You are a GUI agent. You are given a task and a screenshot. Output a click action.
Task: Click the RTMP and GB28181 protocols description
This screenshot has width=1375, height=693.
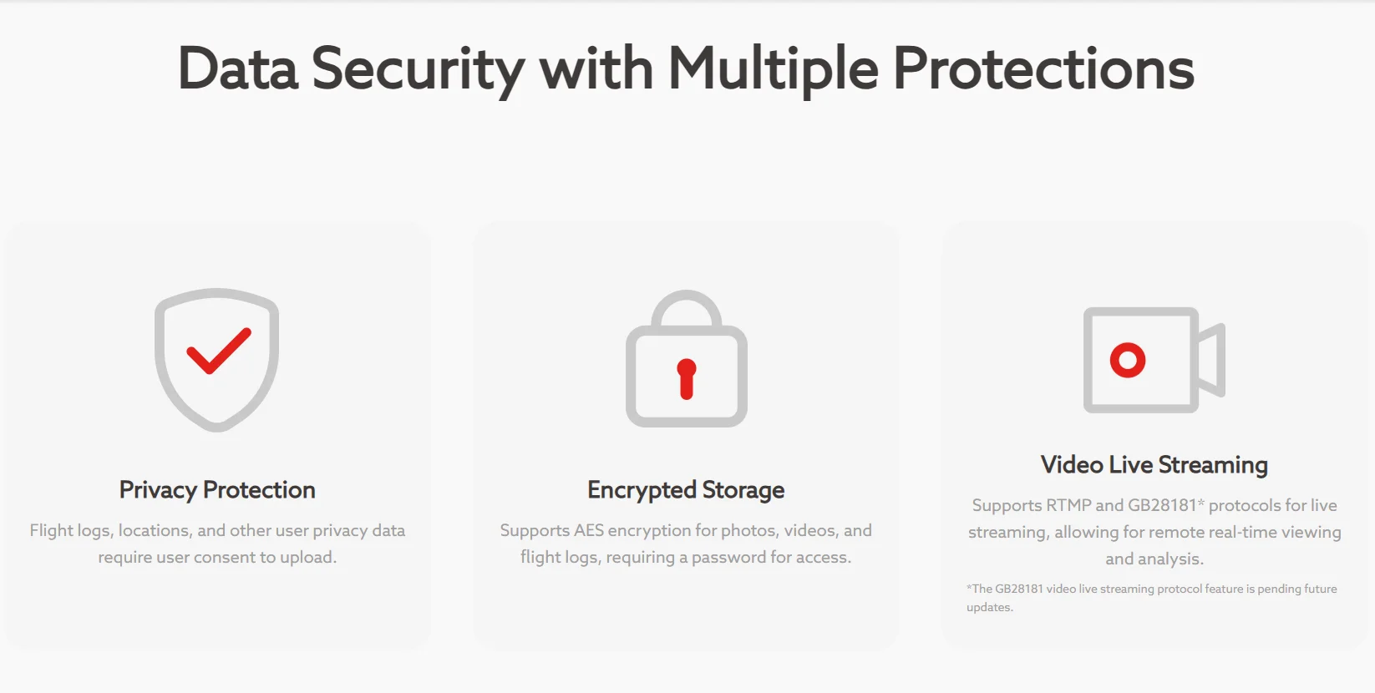[x=1154, y=532]
